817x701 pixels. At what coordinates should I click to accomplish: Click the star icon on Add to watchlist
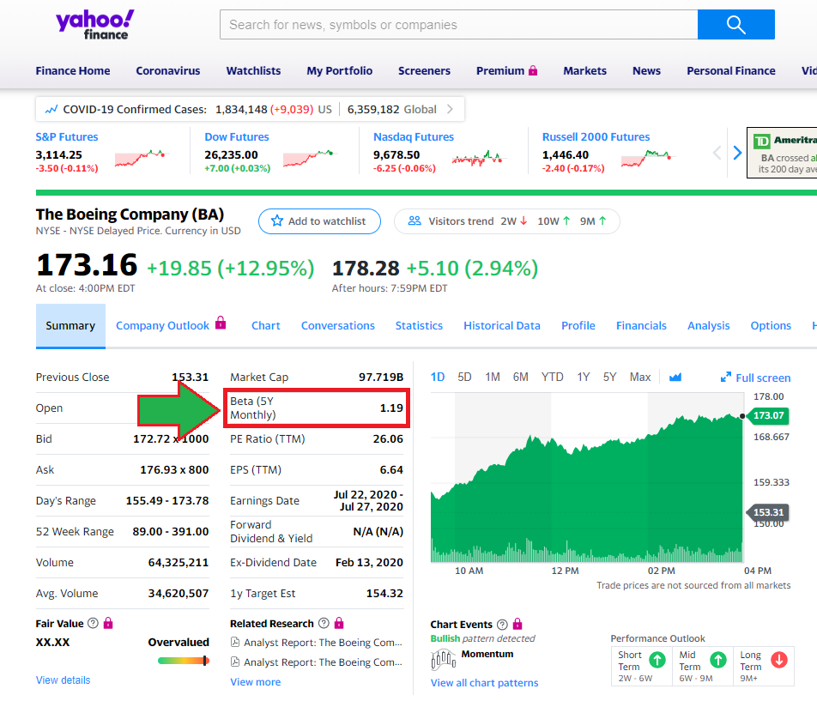[x=276, y=221]
